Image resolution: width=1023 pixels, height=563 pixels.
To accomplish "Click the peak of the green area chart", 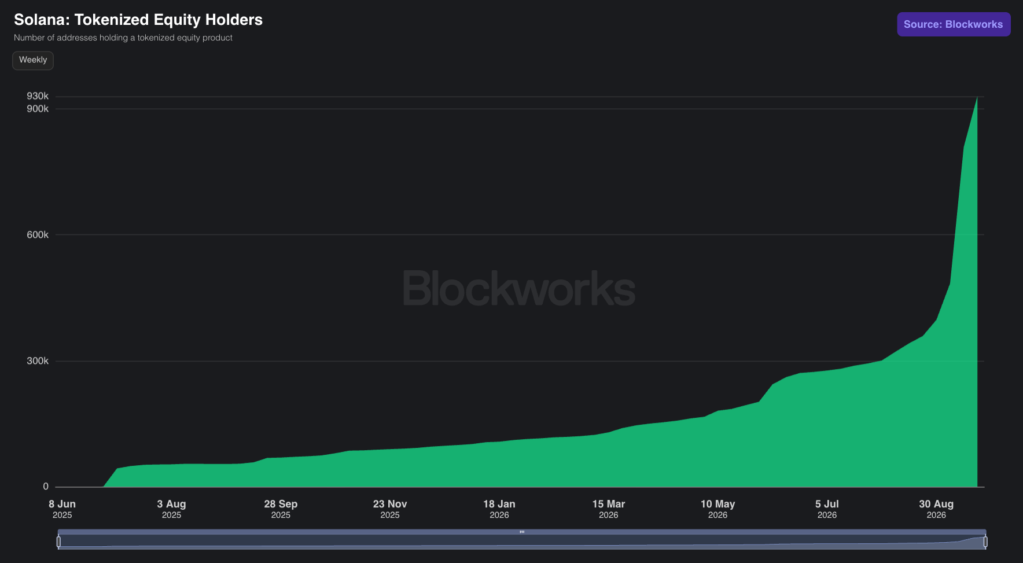I will coord(977,98).
